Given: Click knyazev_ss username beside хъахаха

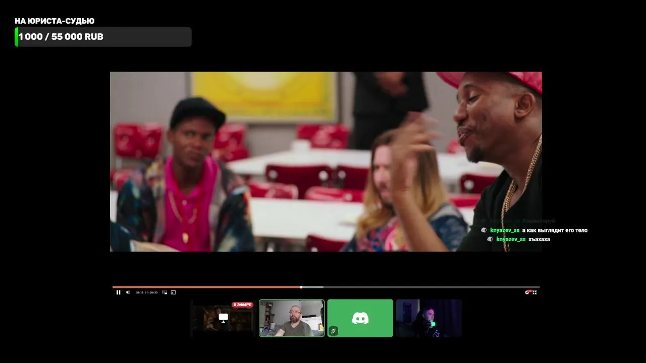Looking at the screenshot, I should click(511, 239).
